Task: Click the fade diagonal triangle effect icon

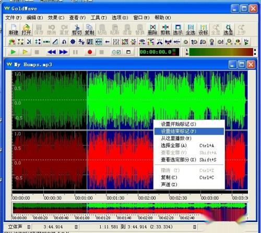Action: tap(55, 42)
